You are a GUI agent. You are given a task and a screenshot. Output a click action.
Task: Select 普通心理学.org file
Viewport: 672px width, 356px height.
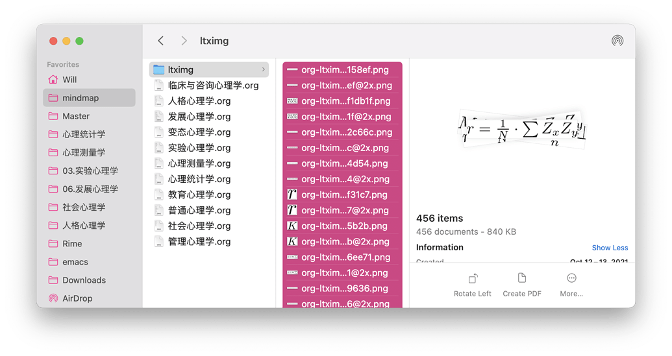[208, 210]
